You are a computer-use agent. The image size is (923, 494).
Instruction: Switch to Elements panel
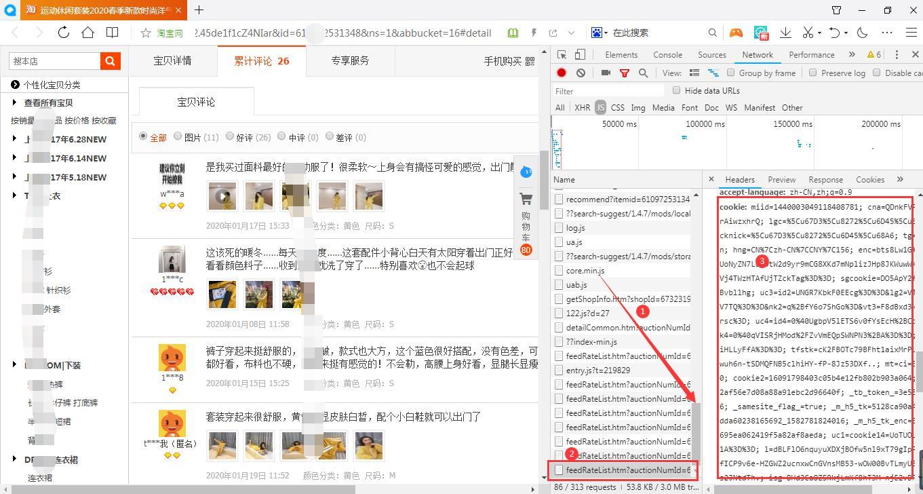click(621, 55)
